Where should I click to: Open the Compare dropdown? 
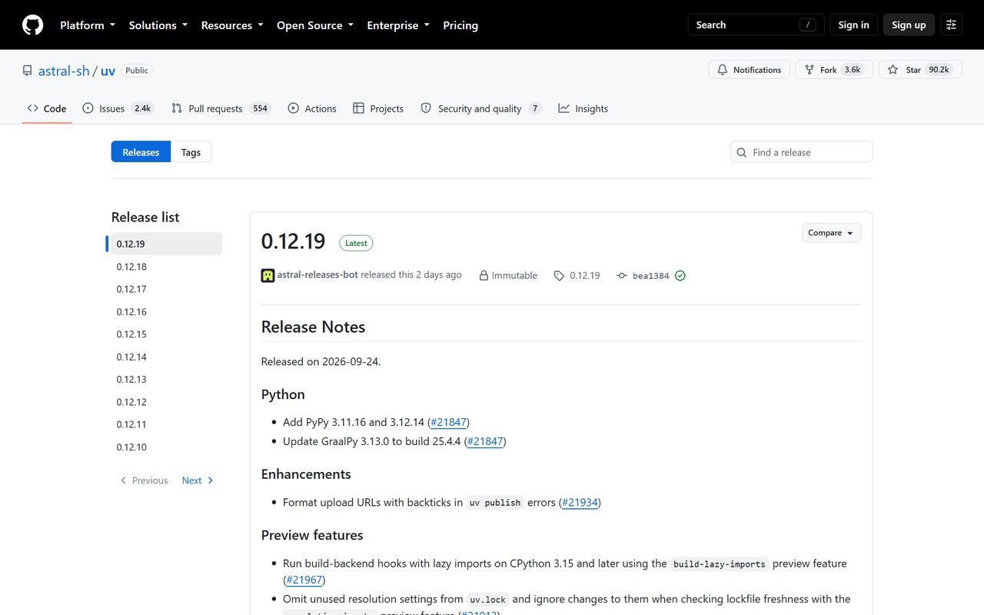pos(831,233)
